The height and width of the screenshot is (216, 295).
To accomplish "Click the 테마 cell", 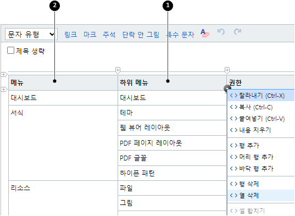I will [172, 113].
